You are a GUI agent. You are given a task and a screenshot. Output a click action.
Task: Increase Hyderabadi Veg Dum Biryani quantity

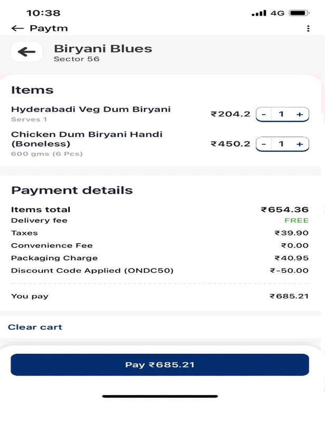point(300,114)
